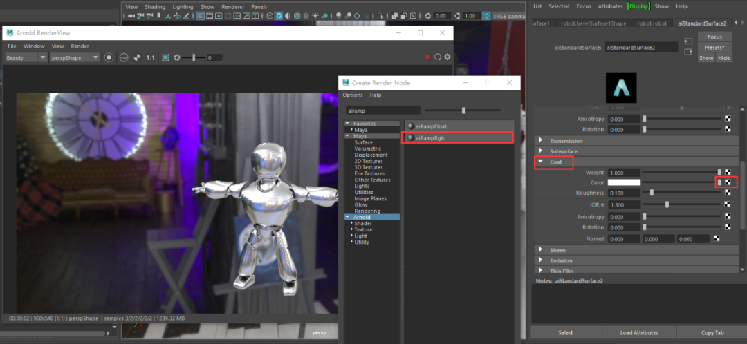Select Arnold category in Create Render Node
This screenshot has width=747, height=344.
372,217
